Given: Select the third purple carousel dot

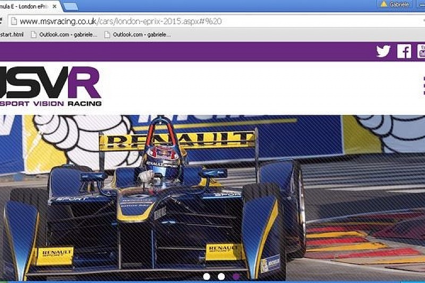Looking at the screenshot, I should point(236,277).
